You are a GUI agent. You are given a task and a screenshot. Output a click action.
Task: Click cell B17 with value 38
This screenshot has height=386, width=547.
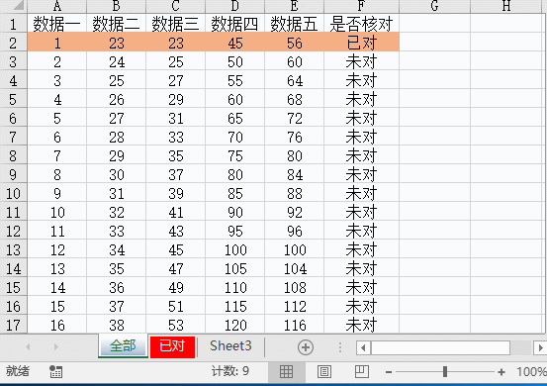[x=116, y=325]
